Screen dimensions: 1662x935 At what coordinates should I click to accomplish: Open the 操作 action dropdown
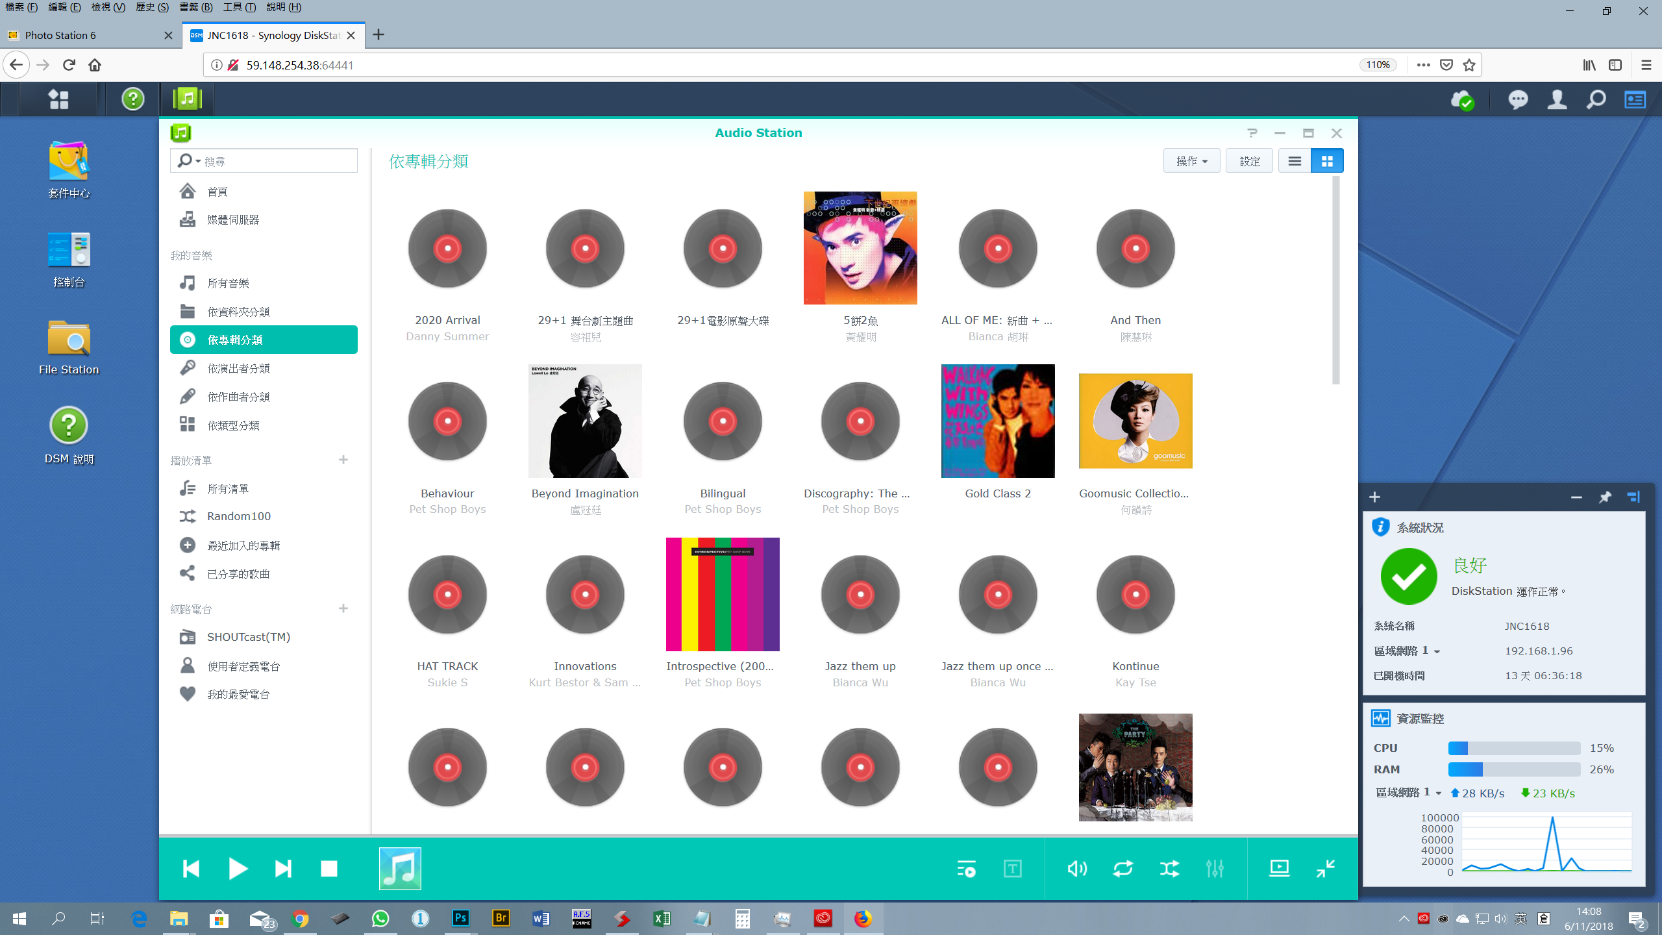click(1192, 161)
